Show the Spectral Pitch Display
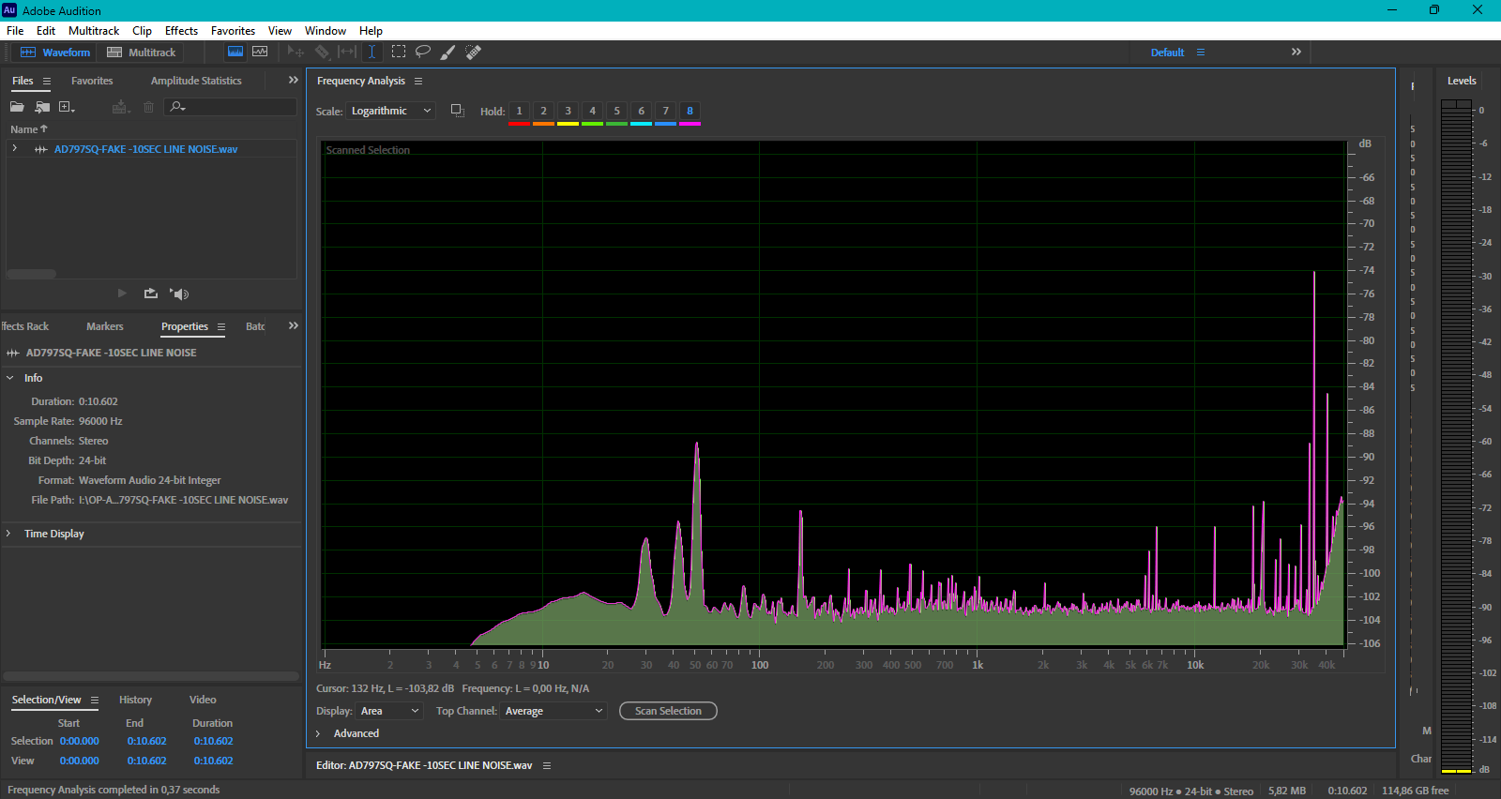This screenshot has width=1501, height=799. click(x=260, y=52)
